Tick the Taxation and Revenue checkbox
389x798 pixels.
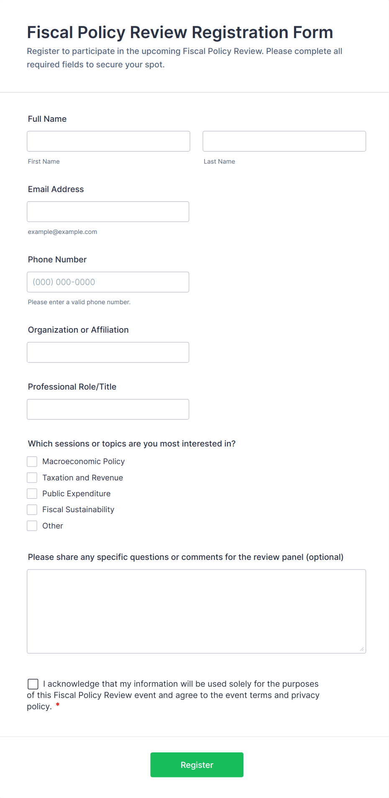[32, 477]
